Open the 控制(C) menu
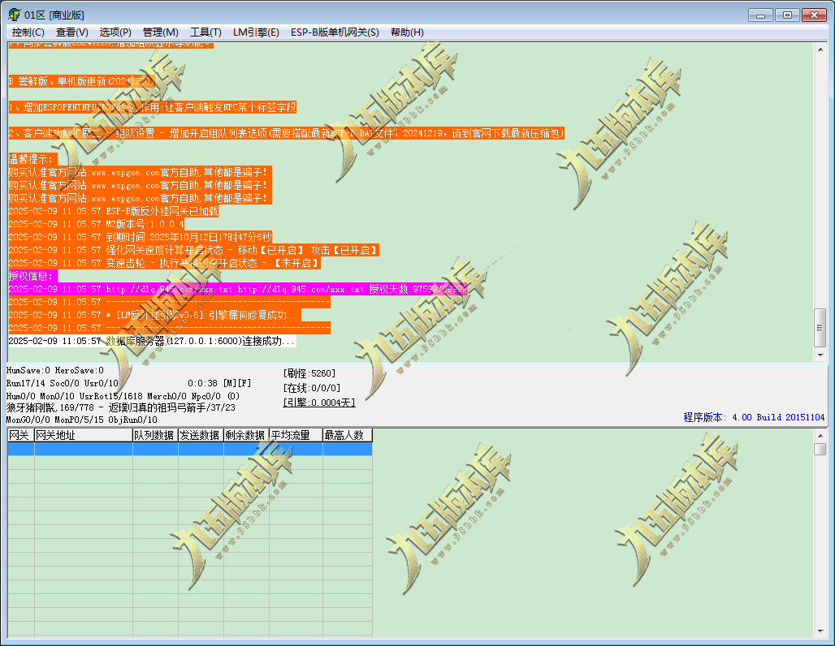Screen dimensions: 835x646 [28, 32]
